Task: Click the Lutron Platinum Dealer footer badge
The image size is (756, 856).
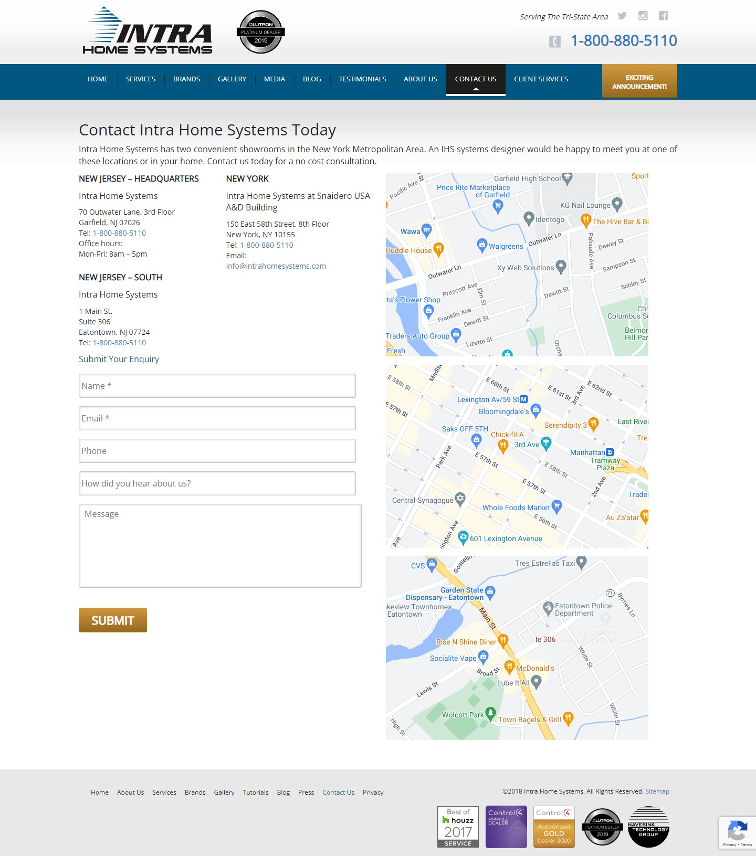Action: (602, 827)
